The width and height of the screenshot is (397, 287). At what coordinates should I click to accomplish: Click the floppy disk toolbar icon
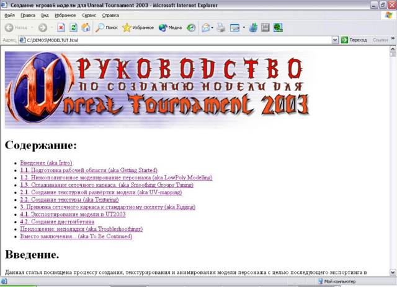[x=265, y=27]
